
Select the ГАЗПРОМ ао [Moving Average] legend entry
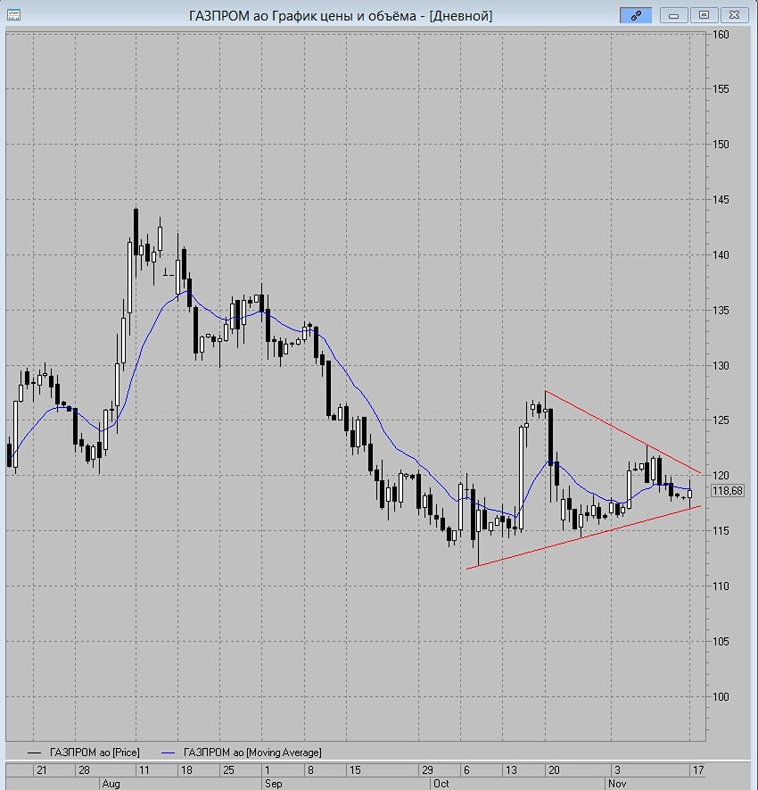point(242,753)
